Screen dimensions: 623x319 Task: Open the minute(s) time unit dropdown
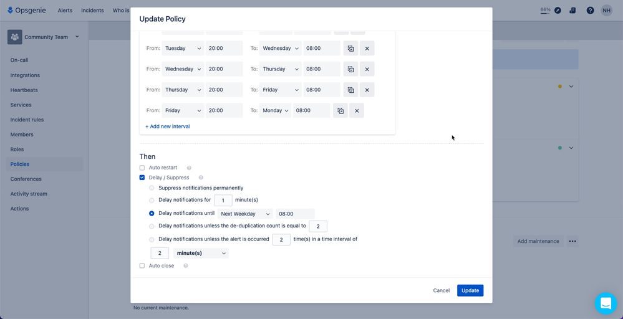pyautogui.click(x=201, y=253)
